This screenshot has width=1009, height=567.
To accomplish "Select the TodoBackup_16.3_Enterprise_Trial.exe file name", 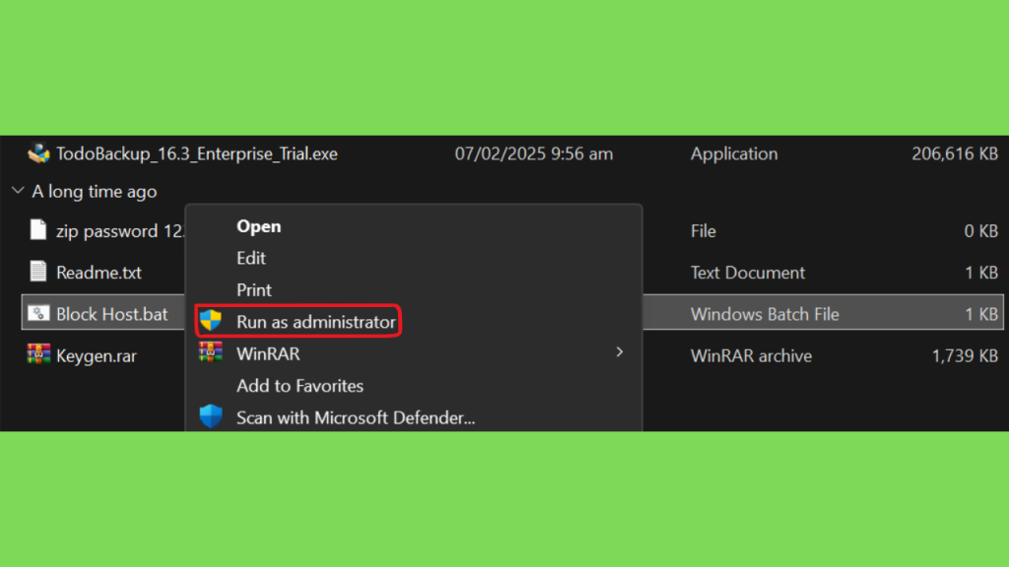I will tap(197, 154).
